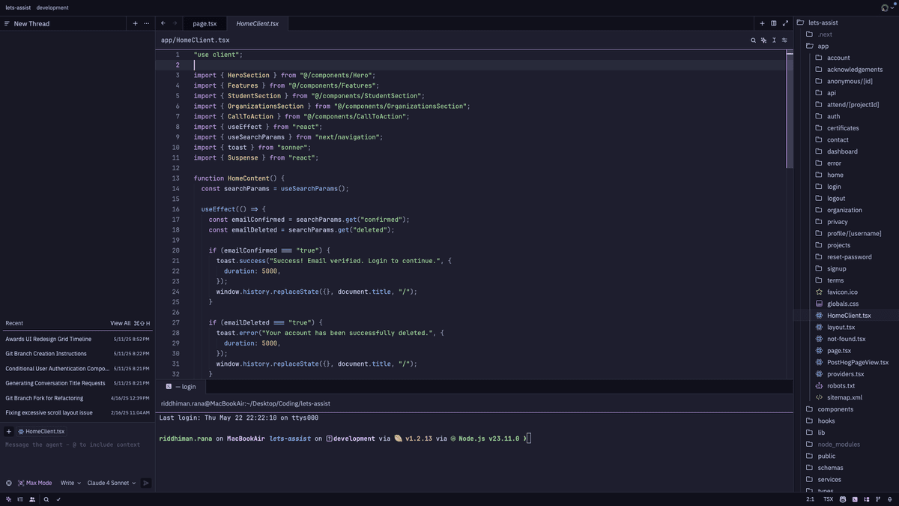Open not-found.tsx in project tree
Image resolution: width=899 pixels, height=506 pixels.
pyautogui.click(x=846, y=339)
